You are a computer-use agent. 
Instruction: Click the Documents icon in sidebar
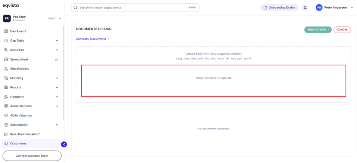pos(6,144)
